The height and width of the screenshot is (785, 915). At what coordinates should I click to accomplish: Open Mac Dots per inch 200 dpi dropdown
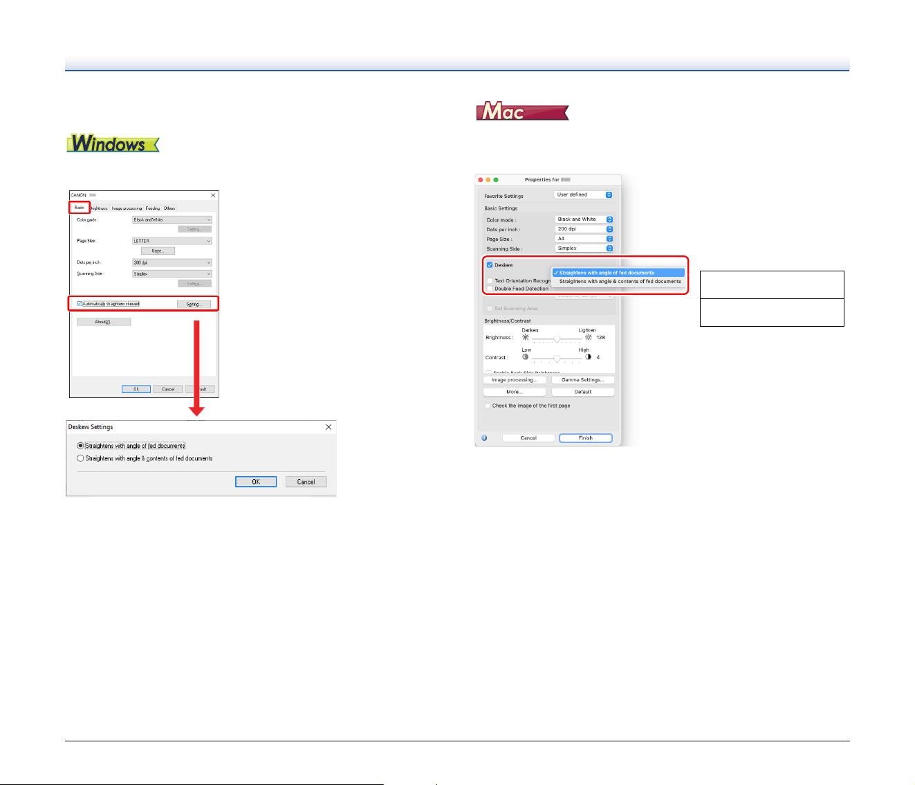click(x=584, y=229)
